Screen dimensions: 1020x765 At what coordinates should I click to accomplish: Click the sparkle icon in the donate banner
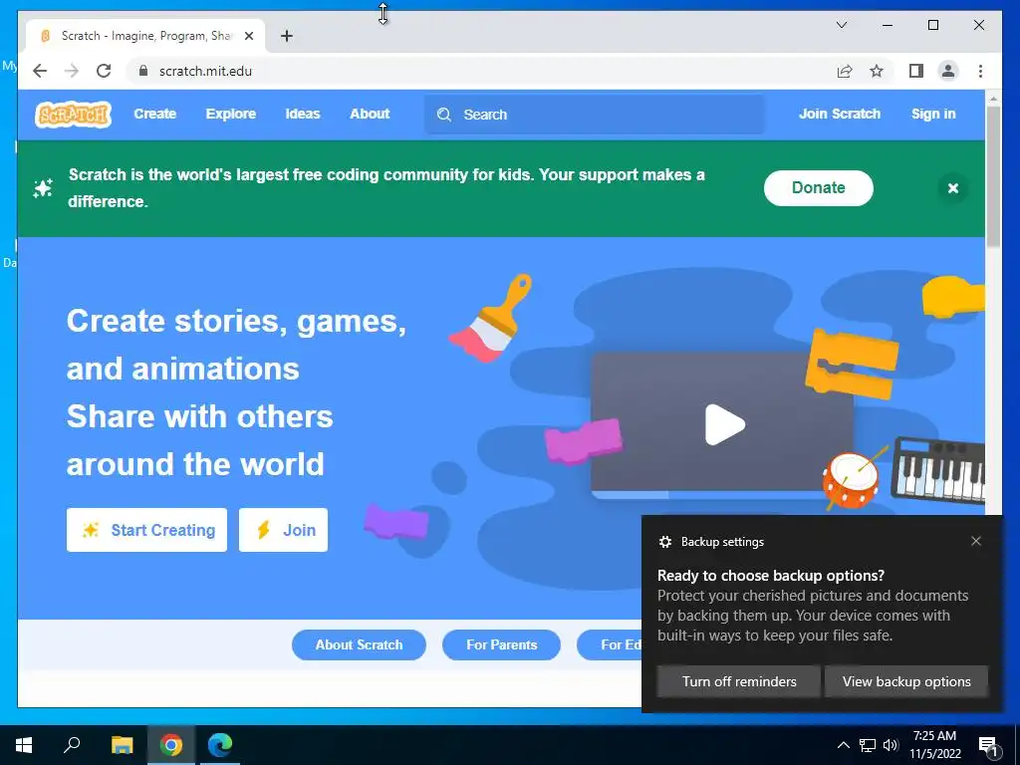pyautogui.click(x=43, y=188)
